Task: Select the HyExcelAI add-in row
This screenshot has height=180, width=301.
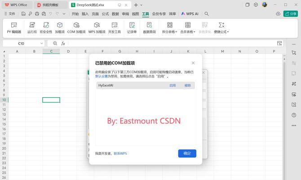Action: [x=146, y=85]
